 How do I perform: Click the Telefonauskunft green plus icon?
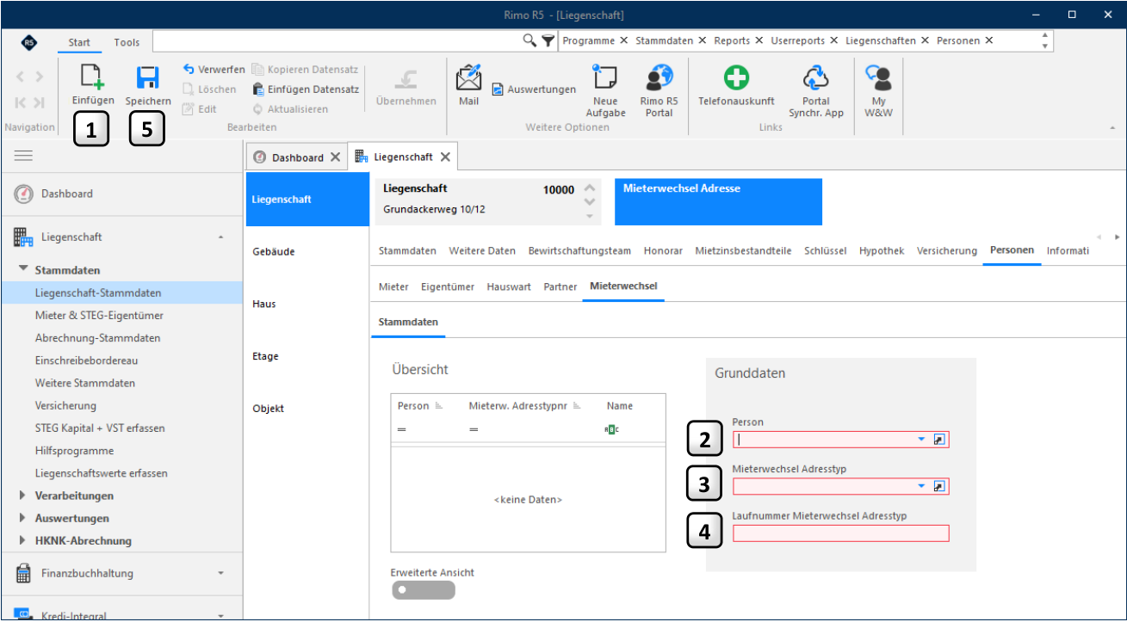[736, 78]
